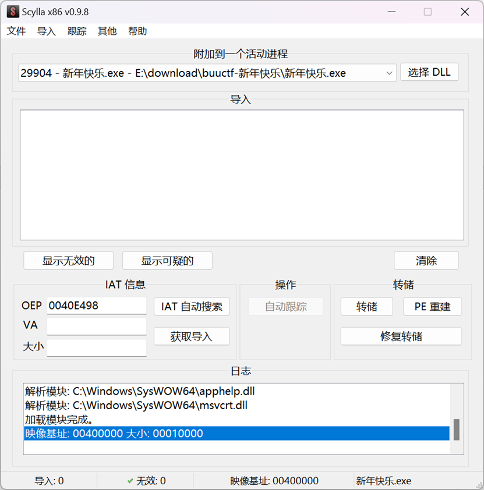Click the 选择 DLL button
The image size is (484, 490).
click(429, 73)
